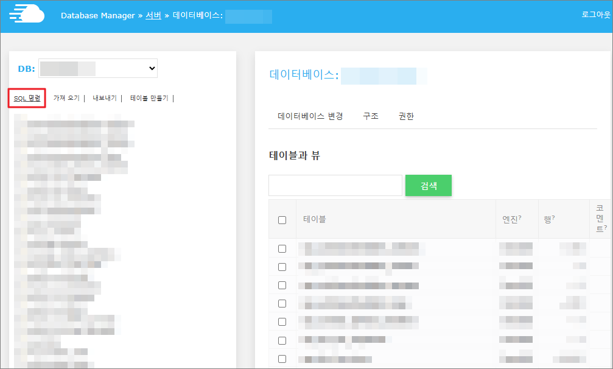This screenshot has height=369, width=613.
Task: Open the 서버 breadcrumb link
Action: point(153,15)
